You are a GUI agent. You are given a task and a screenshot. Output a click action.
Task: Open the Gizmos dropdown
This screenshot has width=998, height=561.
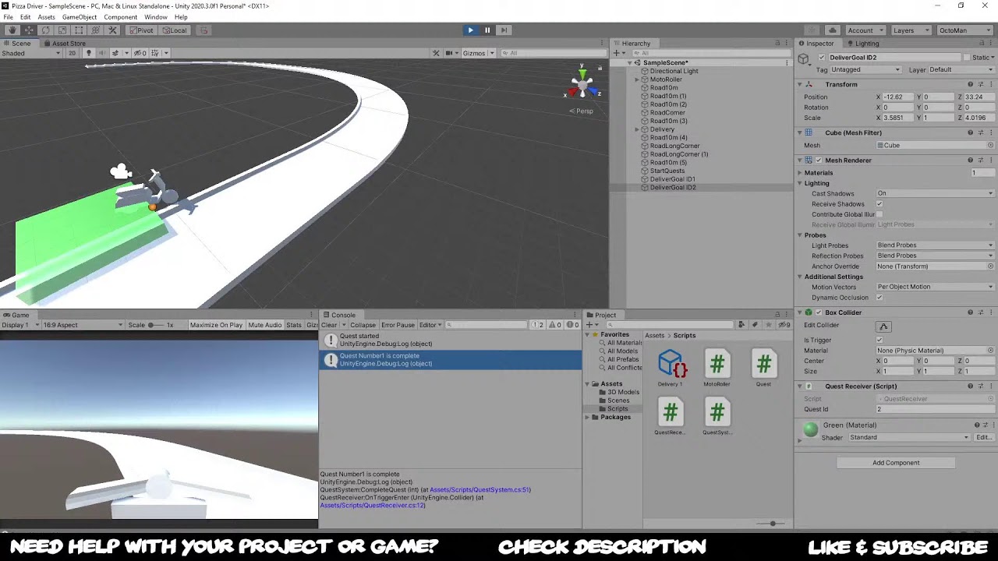coord(478,53)
